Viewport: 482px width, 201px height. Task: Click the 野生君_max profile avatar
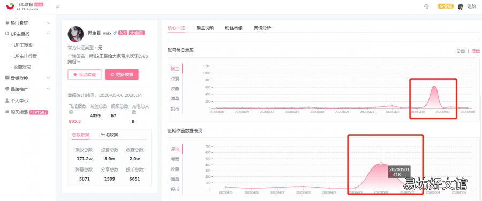pyautogui.click(x=76, y=34)
